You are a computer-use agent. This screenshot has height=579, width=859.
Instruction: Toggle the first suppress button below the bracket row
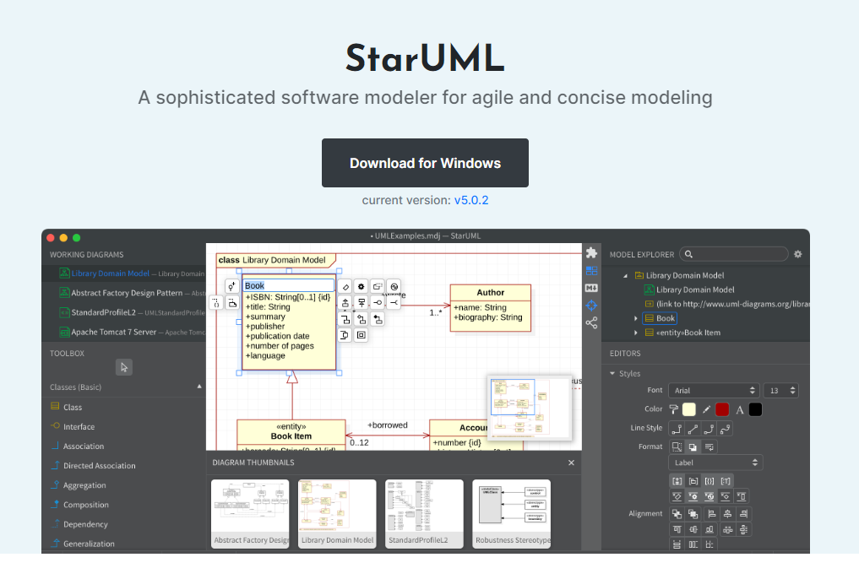pos(677,496)
